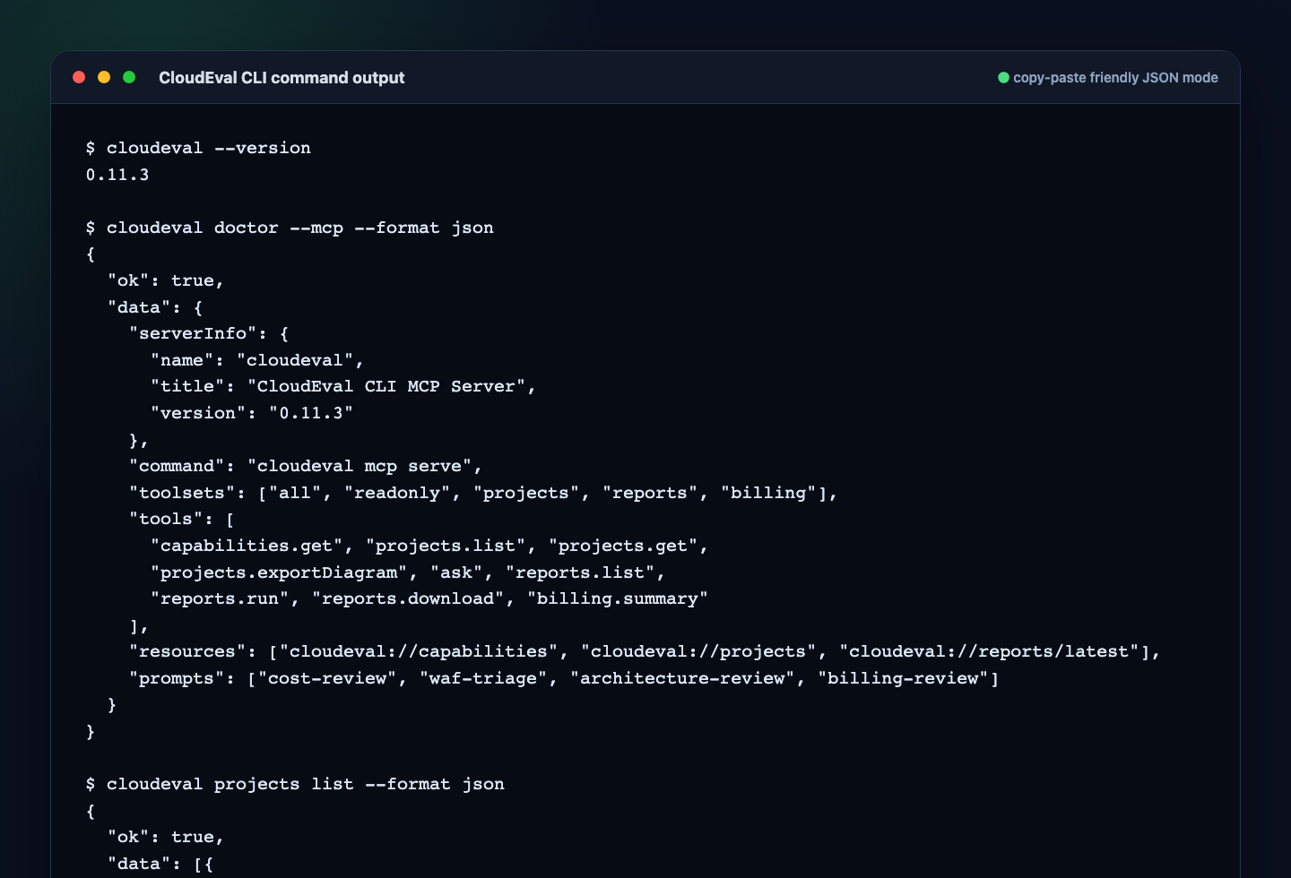Image resolution: width=1291 pixels, height=878 pixels.
Task: Click the green status dot beside "copy-paste friendly"
Action: point(1004,78)
